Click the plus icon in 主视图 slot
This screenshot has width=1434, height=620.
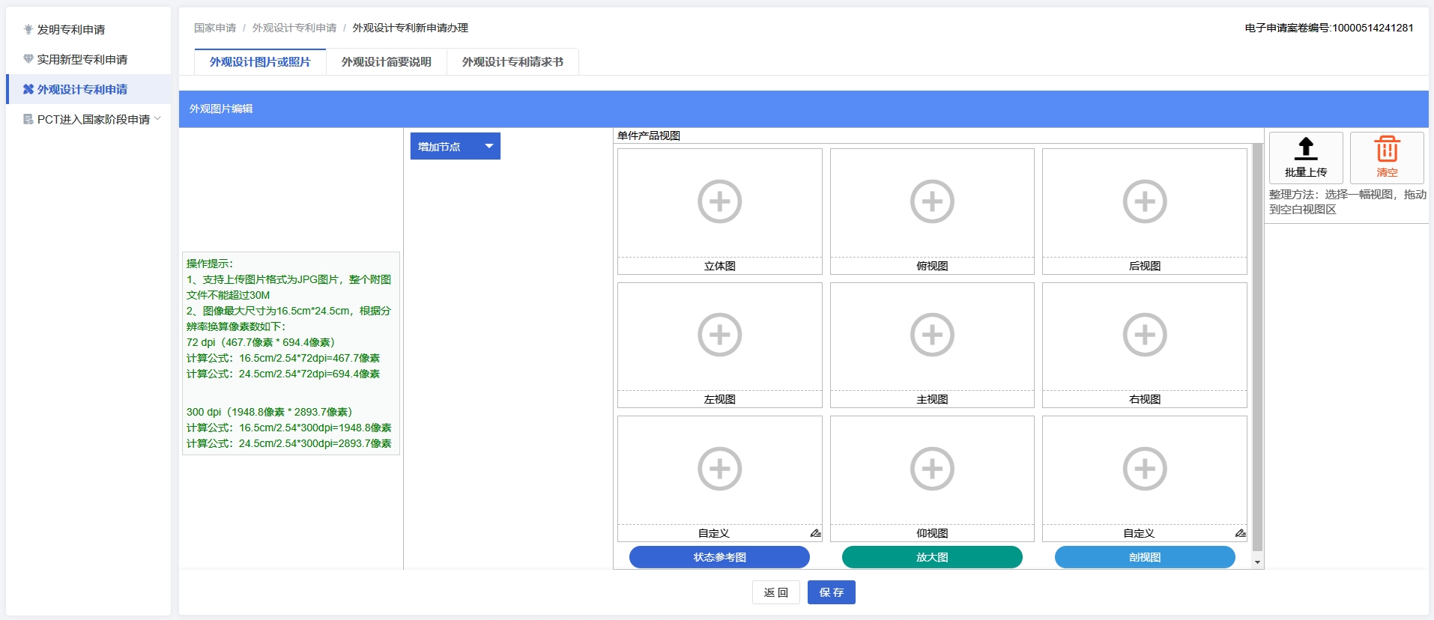932,335
